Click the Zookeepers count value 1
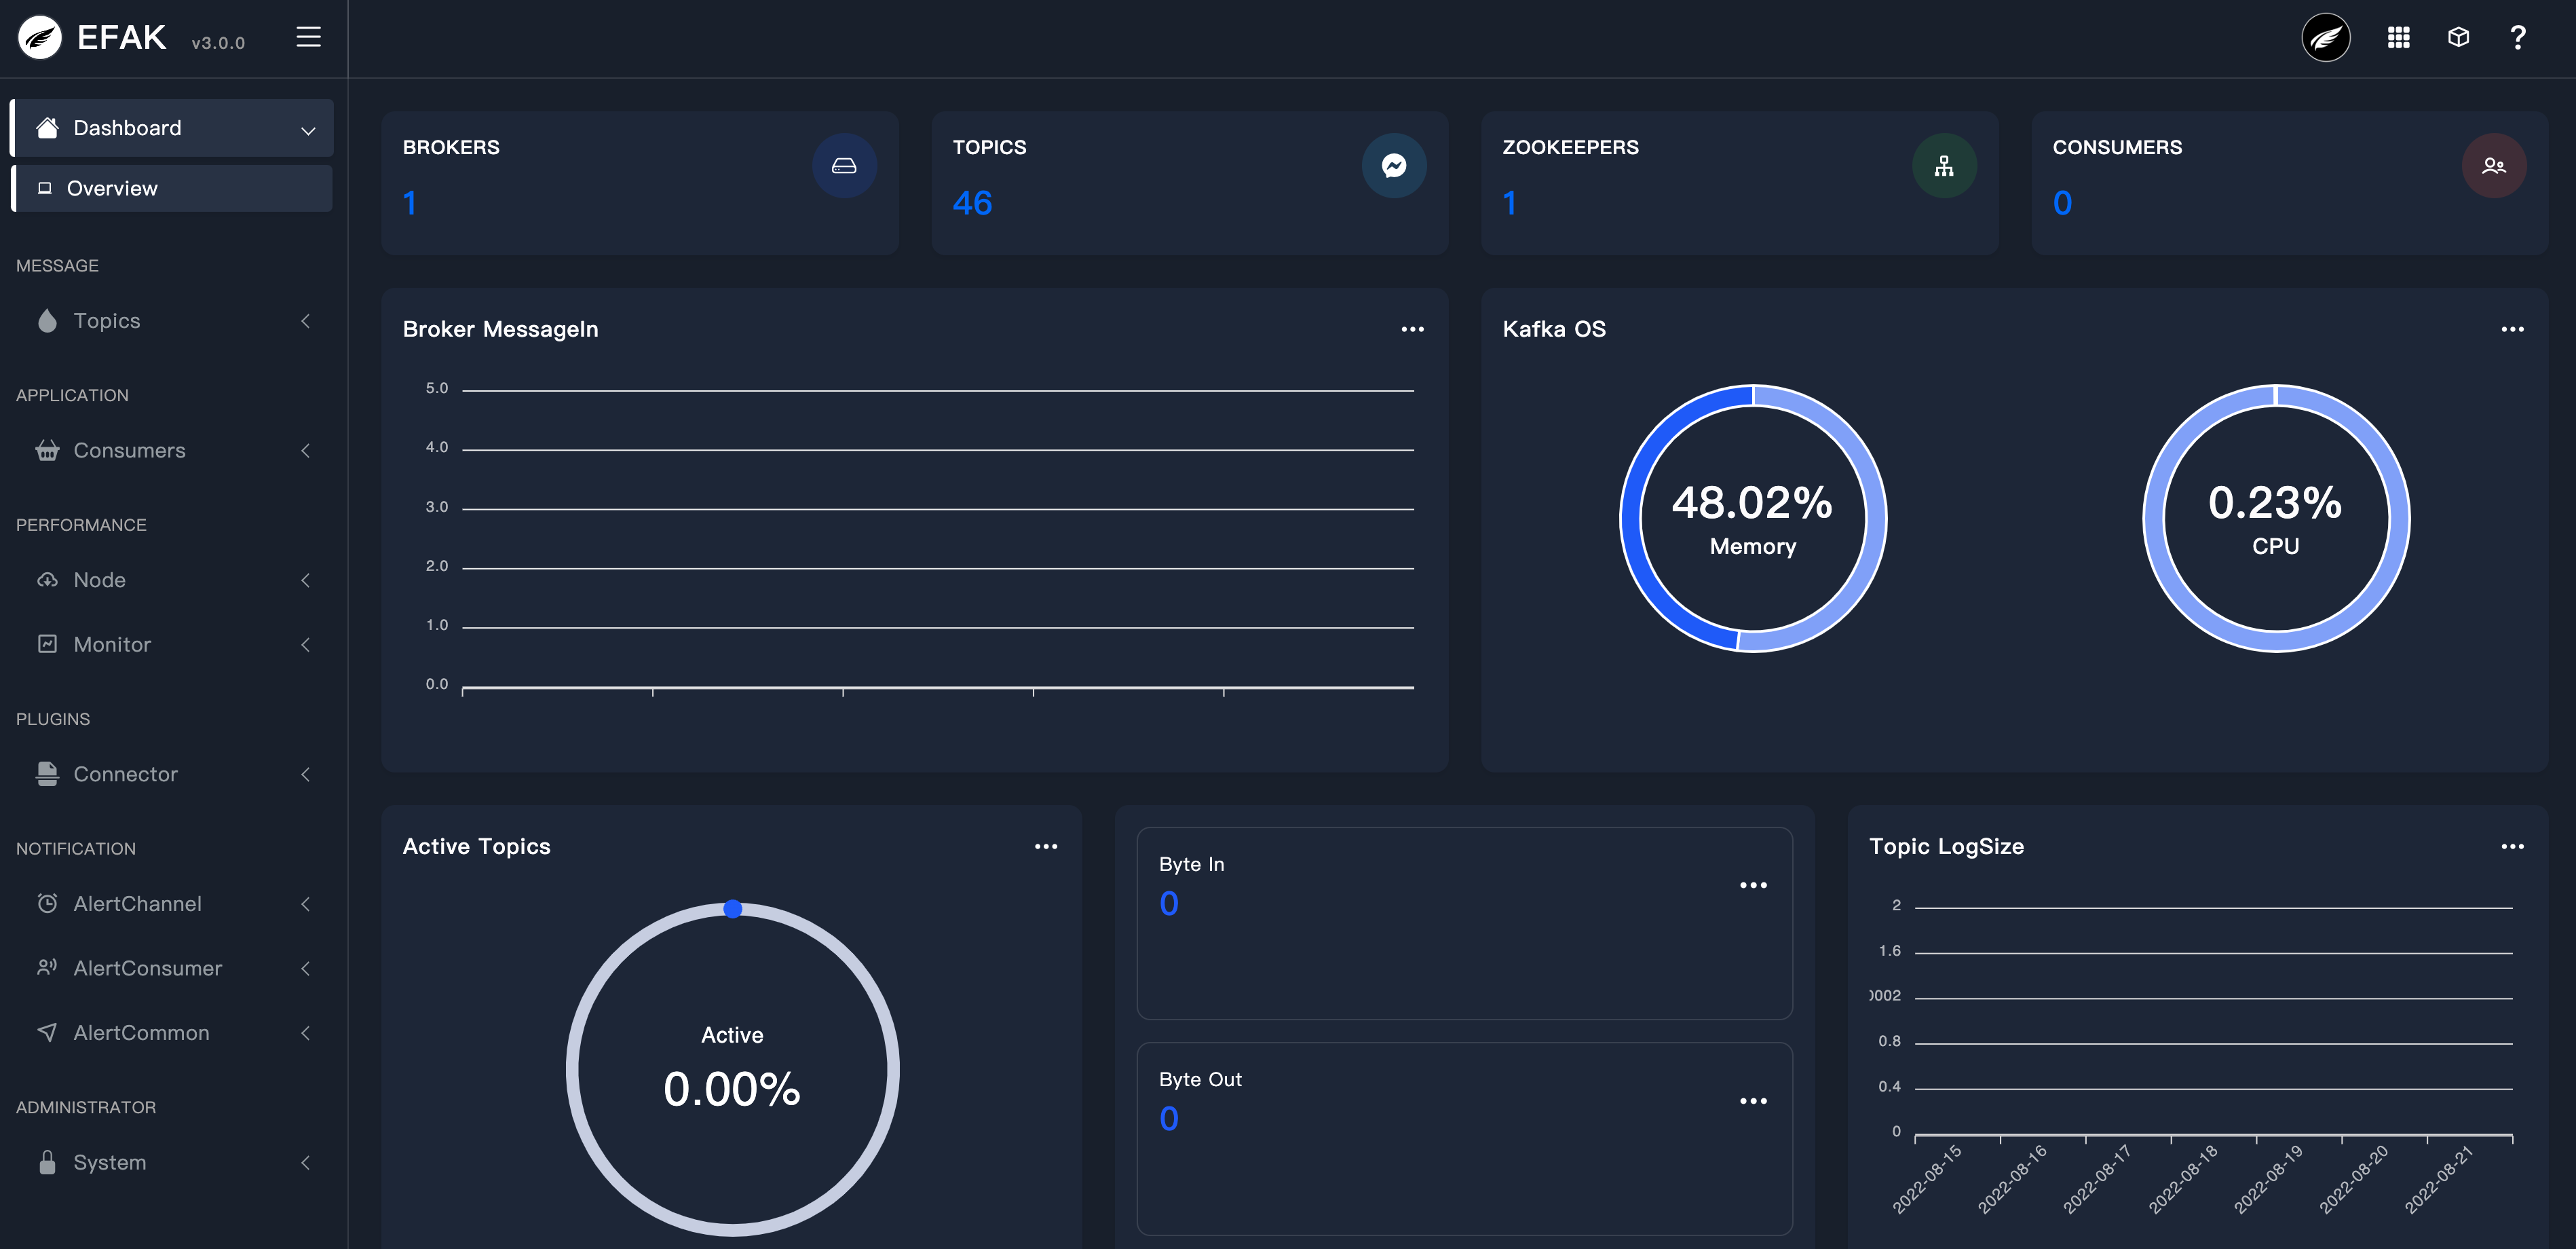 (x=1510, y=203)
